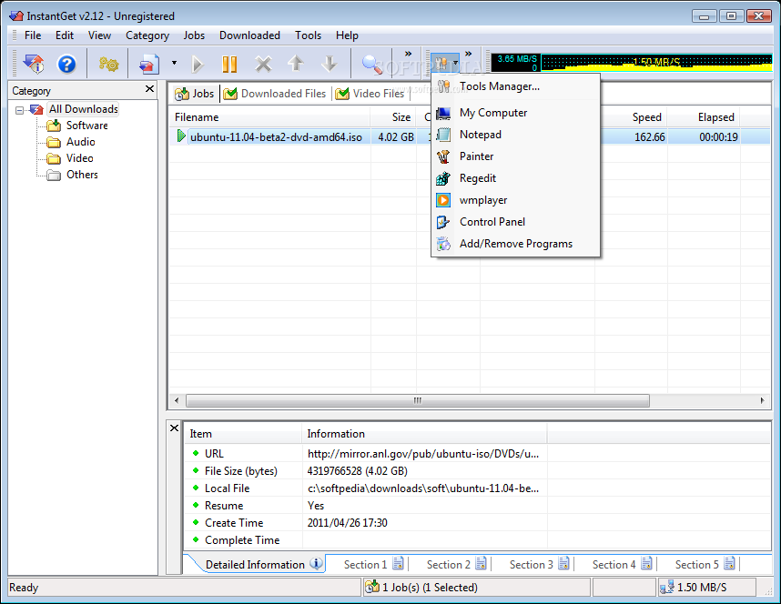Viewport: 781px width, 604px height.
Task: Start the job with the play icon
Action: (198, 64)
